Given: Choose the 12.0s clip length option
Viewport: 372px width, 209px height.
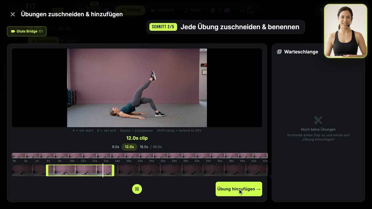Looking at the screenshot, I should point(129,147).
